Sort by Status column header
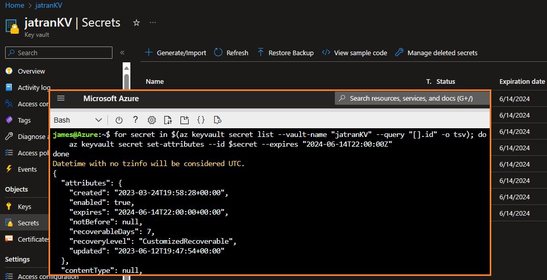This screenshot has height=280, width=547. click(x=446, y=82)
